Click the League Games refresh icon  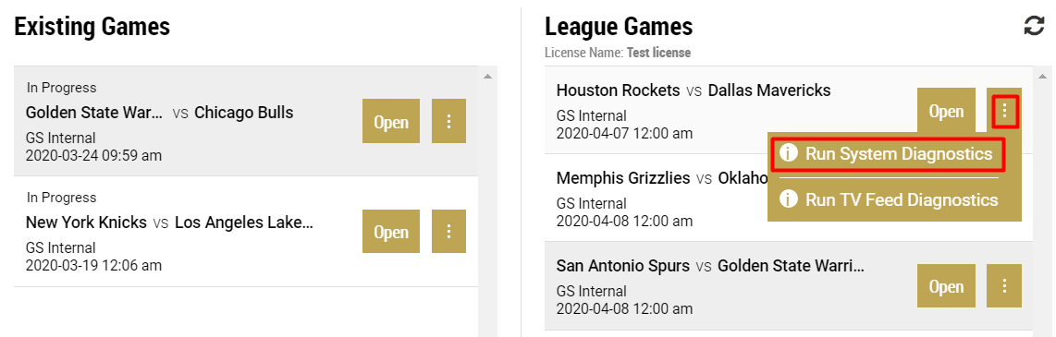click(x=1034, y=26)
